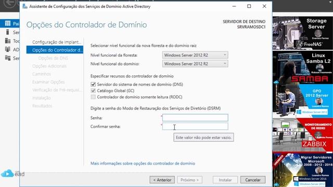Minimize the configuration wizard window

point(234,6)
